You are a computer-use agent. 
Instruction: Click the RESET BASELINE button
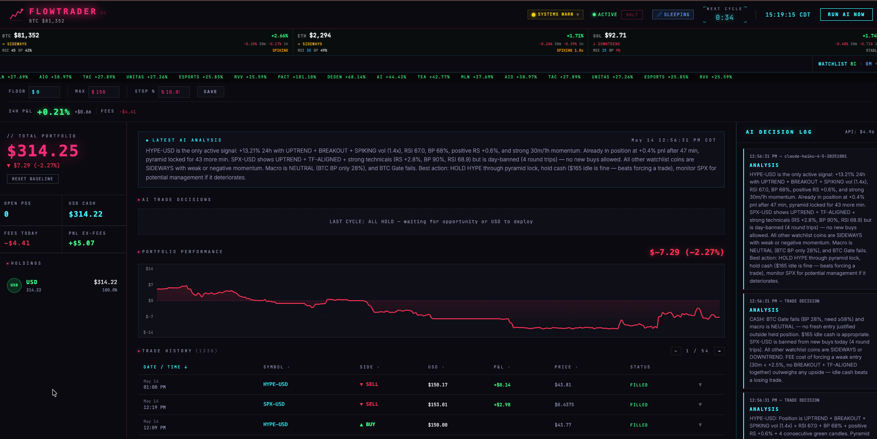33,179
